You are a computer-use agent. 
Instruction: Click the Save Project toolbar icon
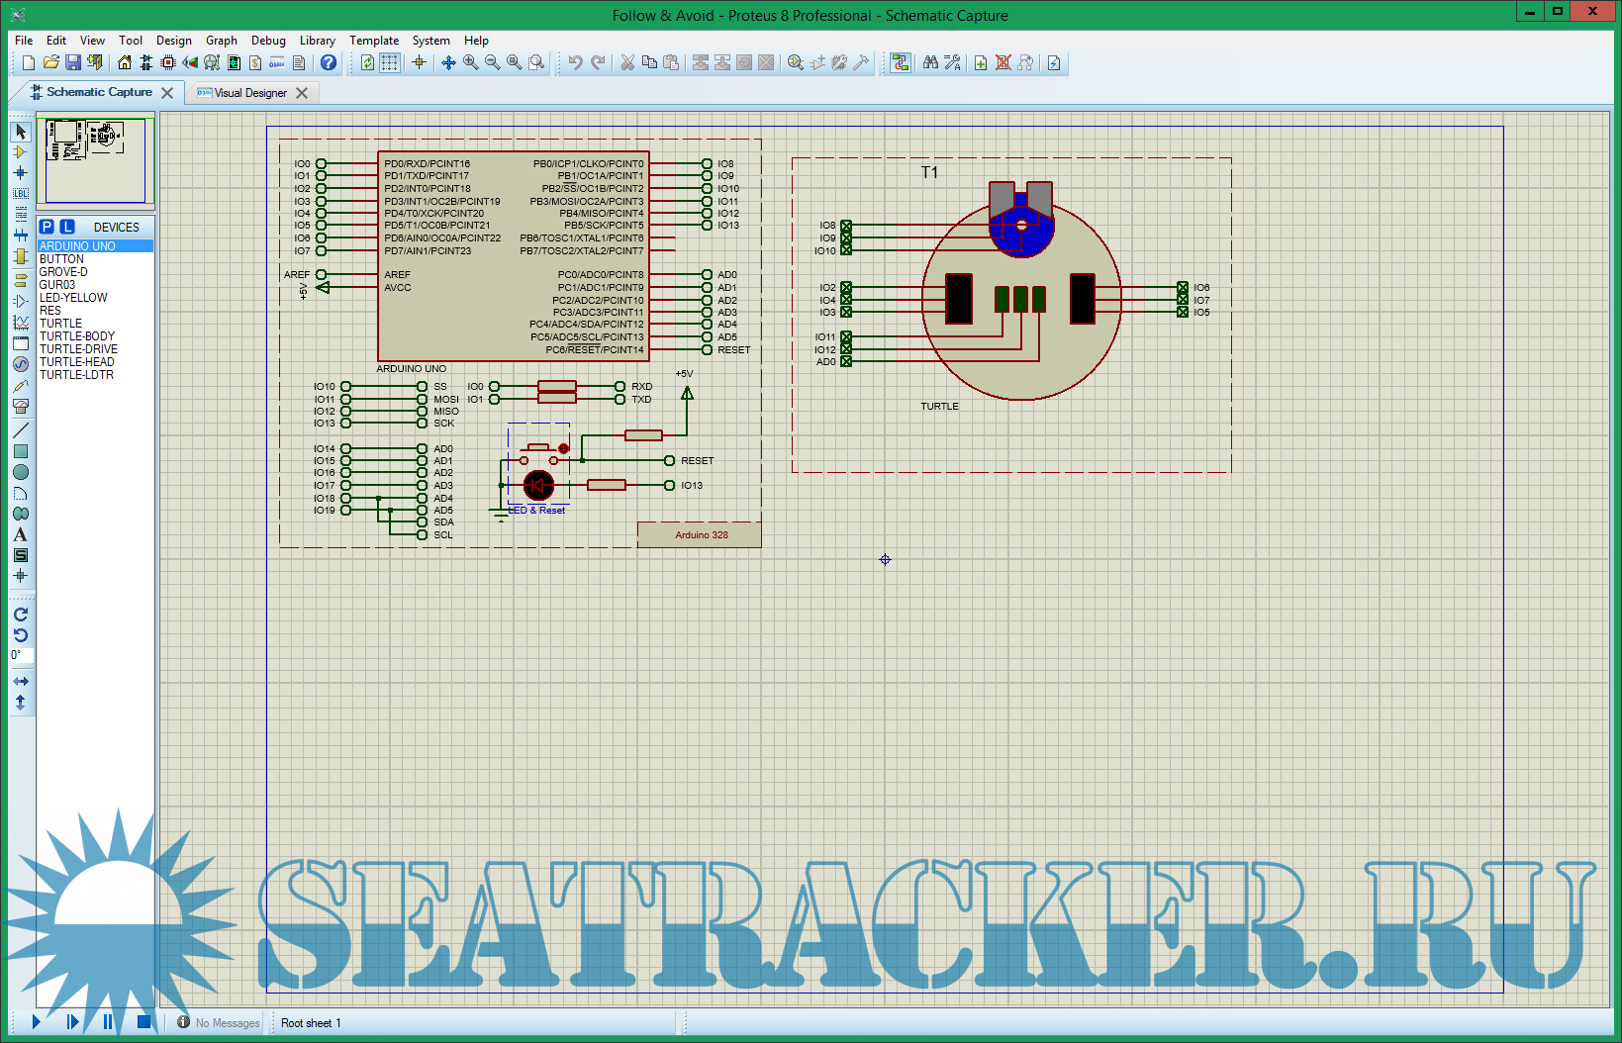coord(72,62)
